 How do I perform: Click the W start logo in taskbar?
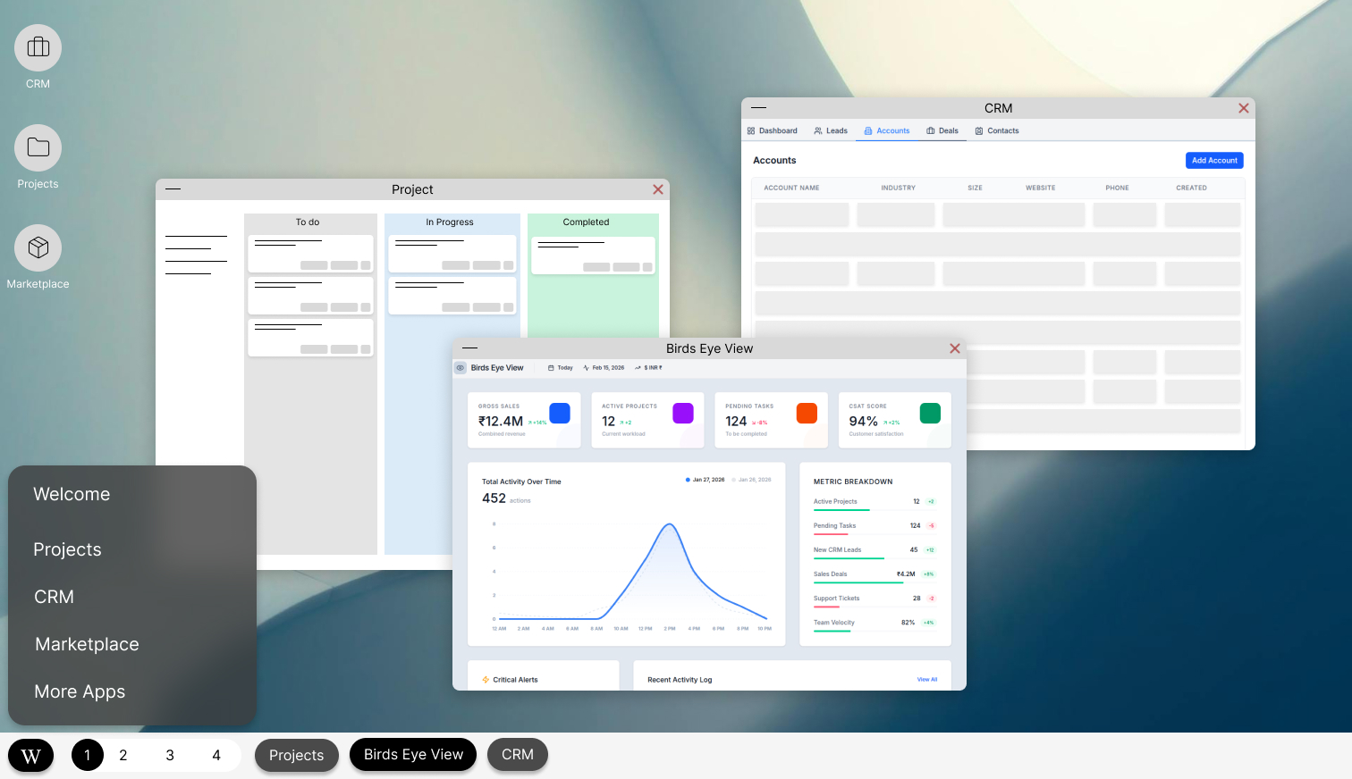(x=31, y=756)
